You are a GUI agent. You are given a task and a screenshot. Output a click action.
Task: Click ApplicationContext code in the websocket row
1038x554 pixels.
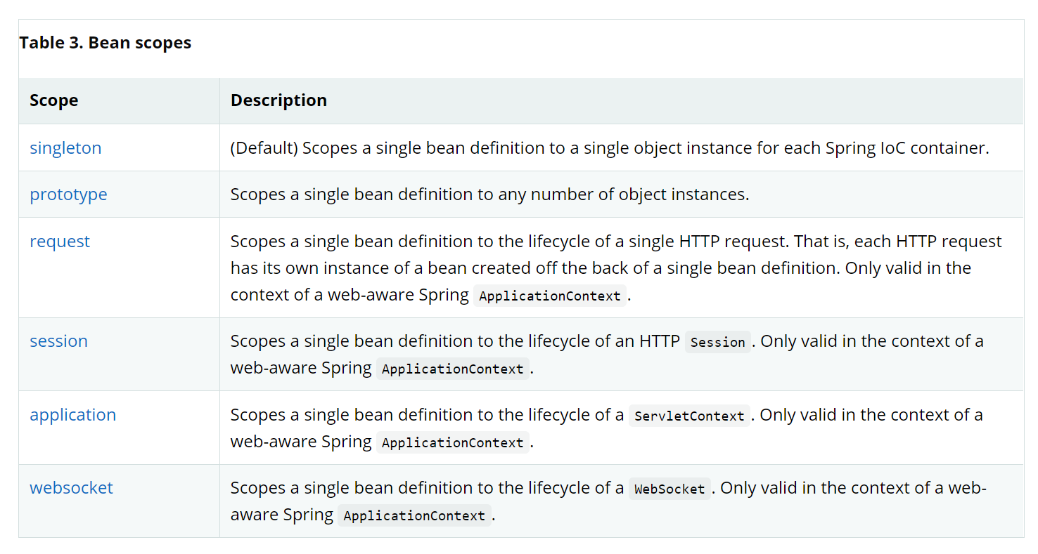pos(414,515)
